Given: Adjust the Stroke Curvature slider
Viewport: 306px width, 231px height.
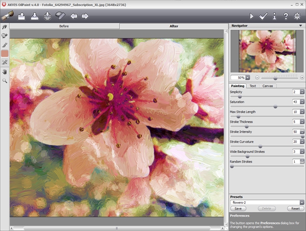Looking at the screenshot, I should pyautogui.click(x=260, y=146).
